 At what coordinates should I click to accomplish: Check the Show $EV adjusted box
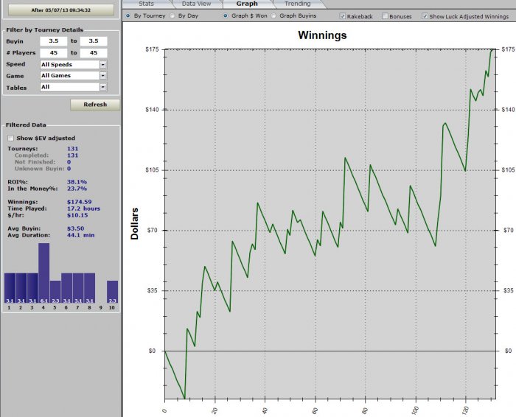point(11,138)
